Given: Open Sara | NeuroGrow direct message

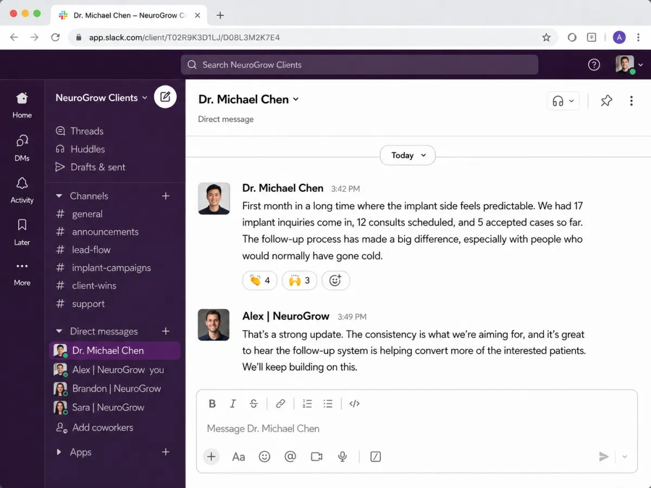Looking at the screenshot, I should coord(114,407).
